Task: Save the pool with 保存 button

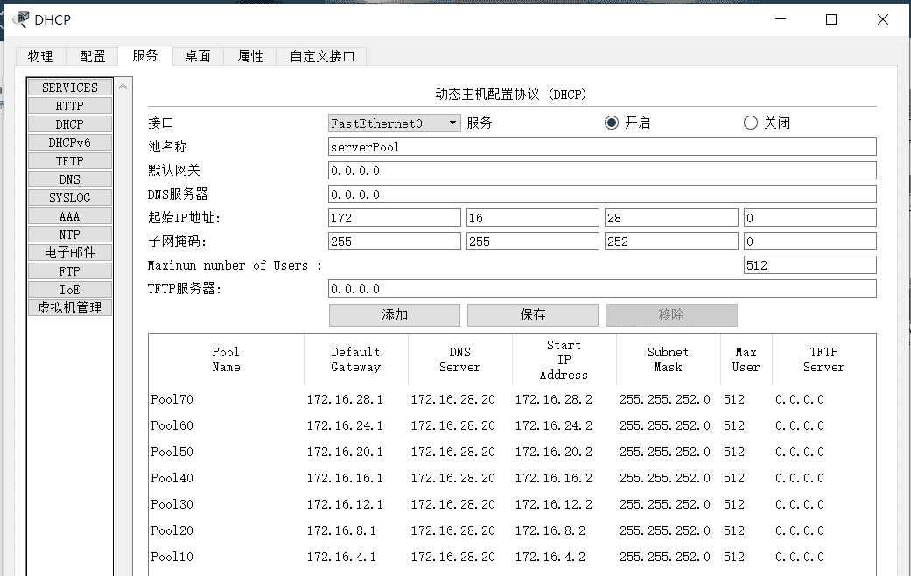Action: click(x=532, y=314)
